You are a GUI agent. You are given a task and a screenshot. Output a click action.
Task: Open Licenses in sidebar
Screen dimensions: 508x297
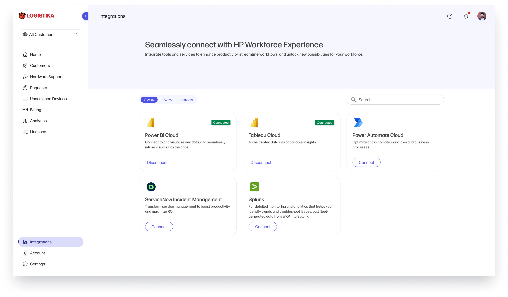(38, 132)
